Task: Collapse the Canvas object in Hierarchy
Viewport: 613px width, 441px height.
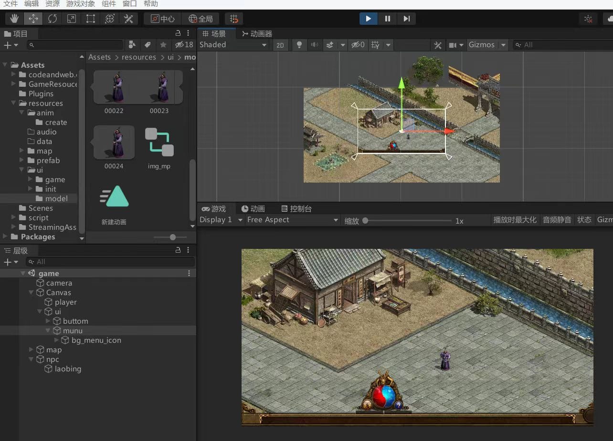Action: tap(32, 292)
